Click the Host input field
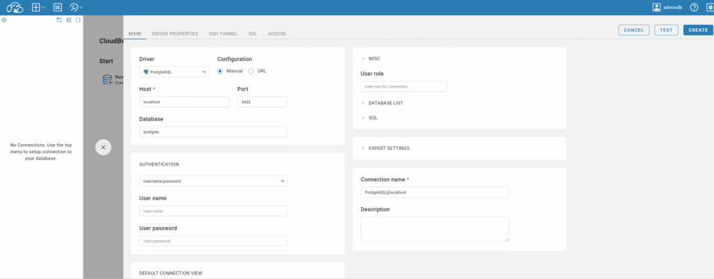714x279 pixels. tap(184, 102)
